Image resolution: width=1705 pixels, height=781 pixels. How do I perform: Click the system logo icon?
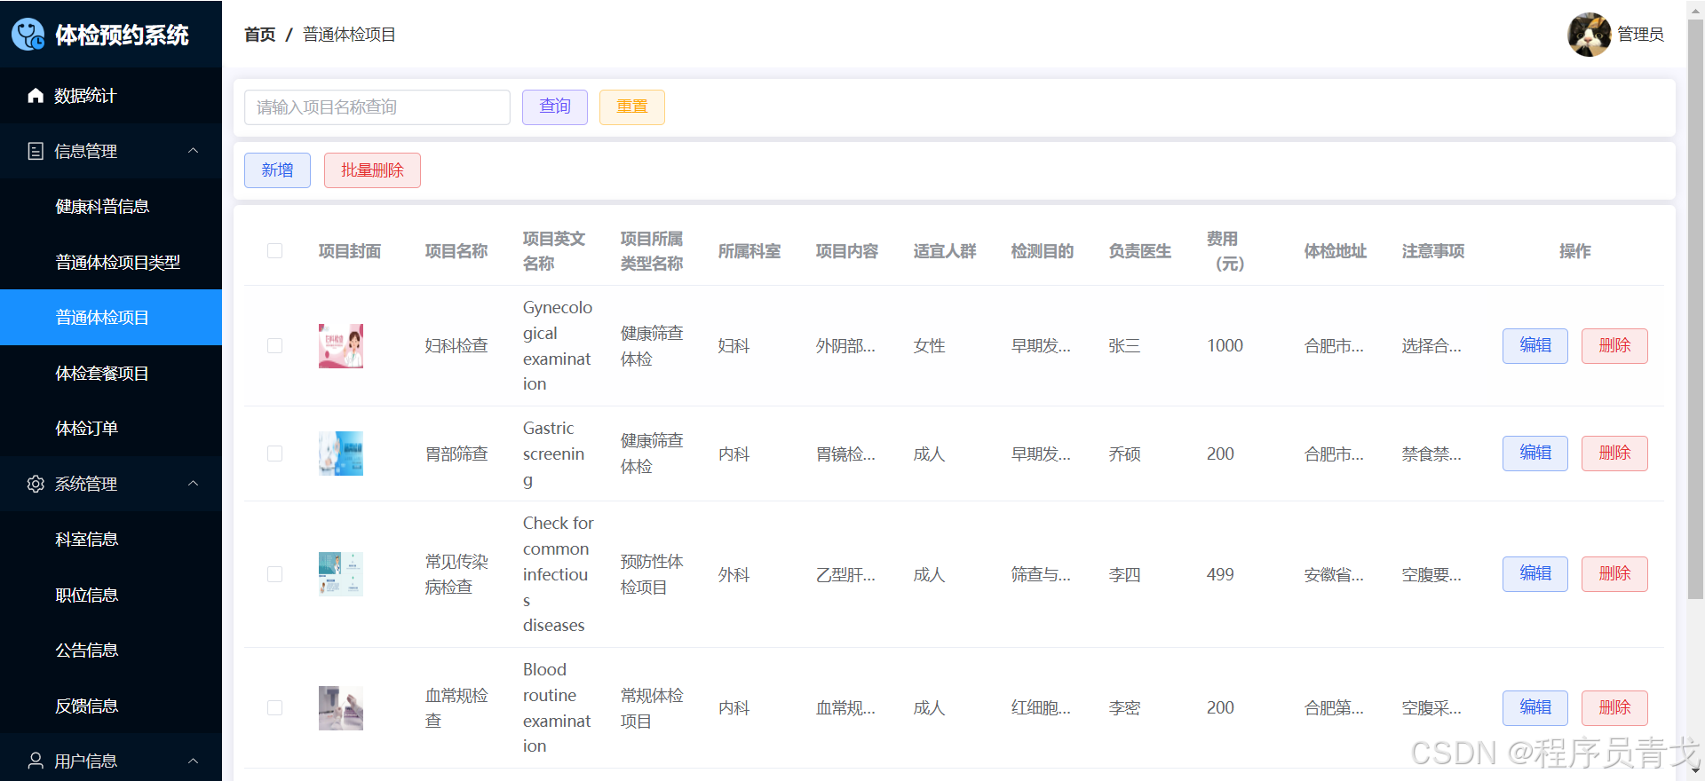coord(28,35)
